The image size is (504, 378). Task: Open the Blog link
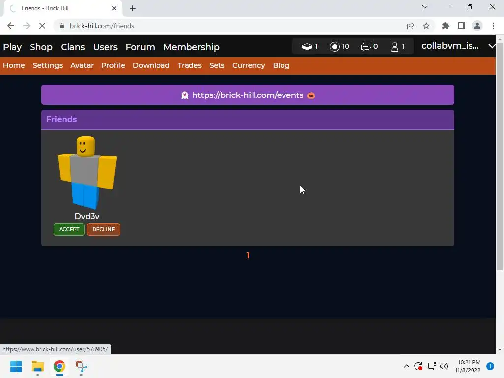(x=281, y=65)
